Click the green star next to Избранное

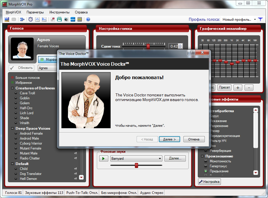[13, 83]
